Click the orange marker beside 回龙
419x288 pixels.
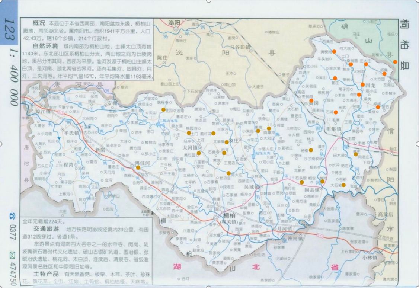[x=363, y=85]
